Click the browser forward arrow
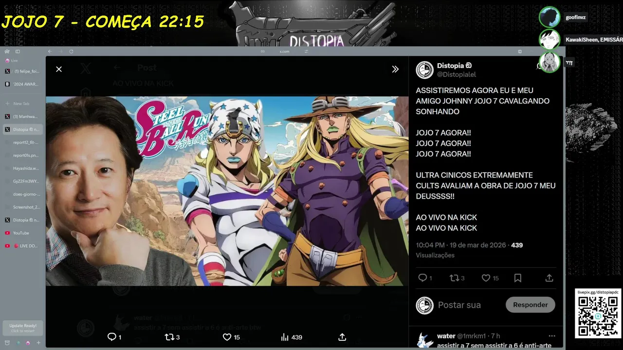Screen dimensions: 623x350 [60, 52]
